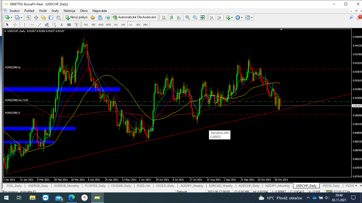Enable candlestick chart display mode
Screen dimensions: 362x203
tap(171, 17)
